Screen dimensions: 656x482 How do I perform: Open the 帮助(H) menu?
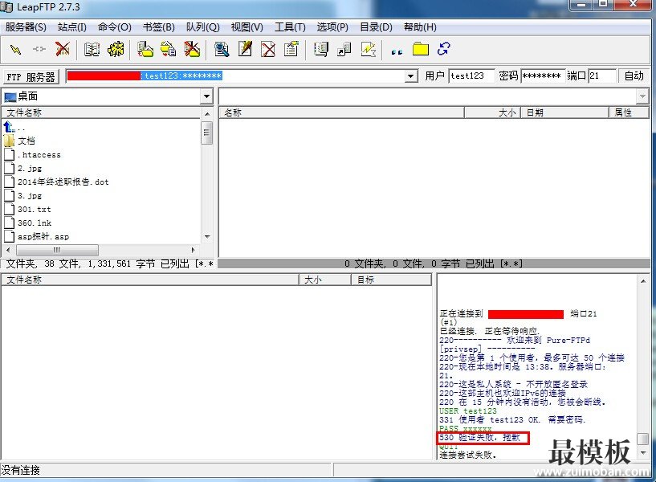tap(420, 27)
